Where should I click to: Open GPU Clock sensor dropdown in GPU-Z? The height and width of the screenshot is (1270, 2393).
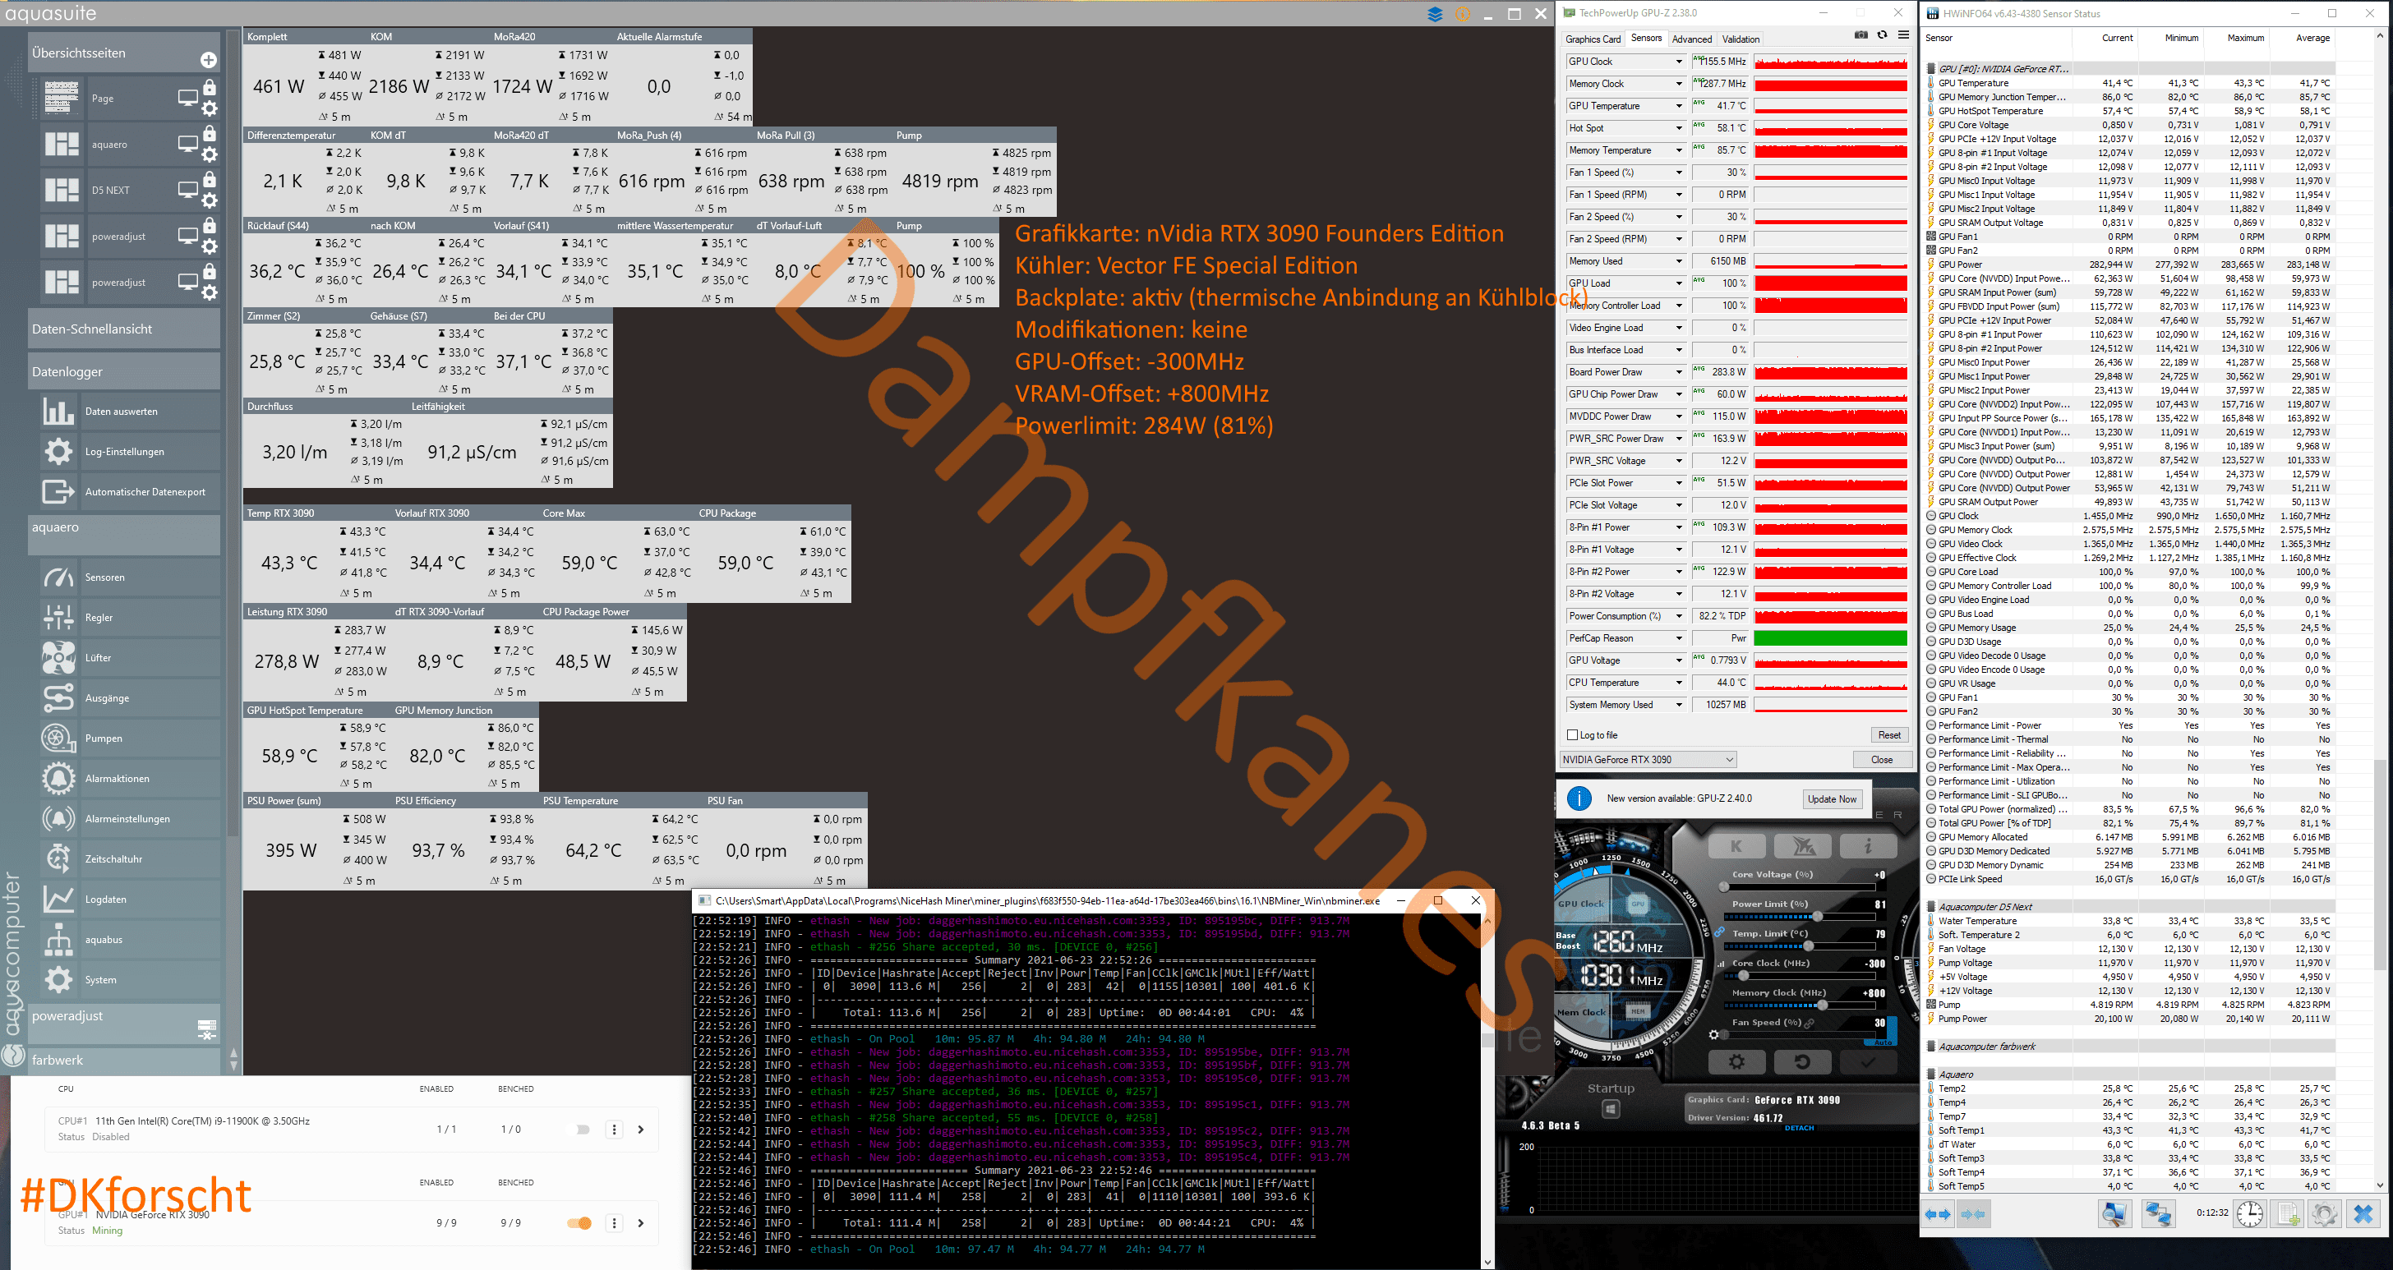pyautogui.click(x=1679, y=62)
